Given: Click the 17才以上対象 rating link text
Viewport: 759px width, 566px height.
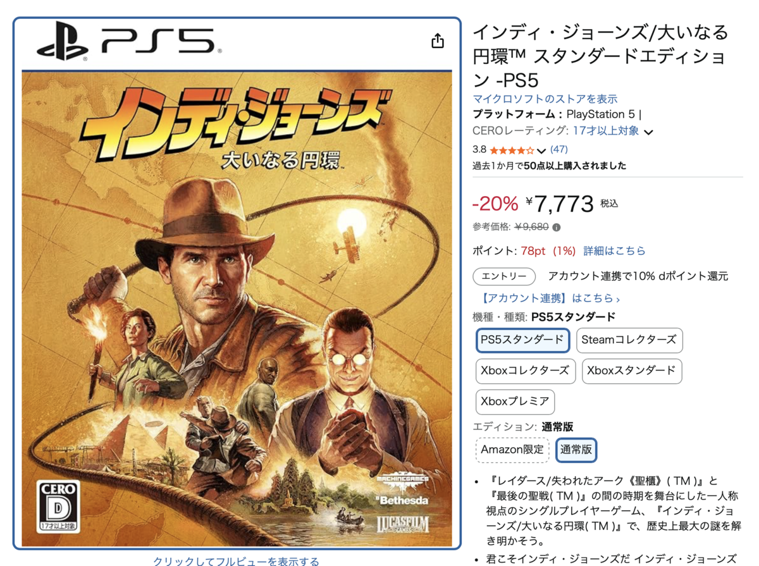Looking at the screenshot, I should (x=605, y=131).
